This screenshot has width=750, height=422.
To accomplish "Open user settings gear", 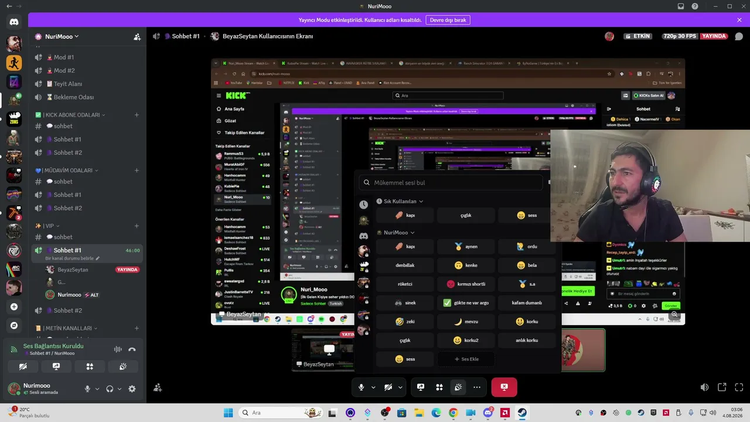I will 132,389.
